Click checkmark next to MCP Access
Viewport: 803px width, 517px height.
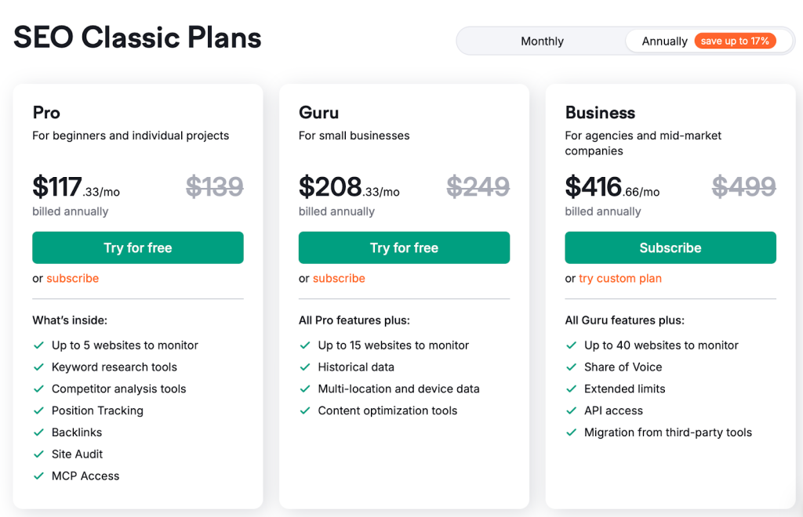tap(38, 476)
